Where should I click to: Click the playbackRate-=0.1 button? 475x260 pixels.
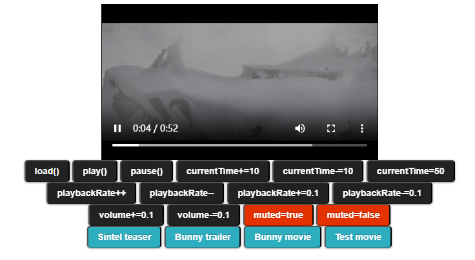point(382,193)
